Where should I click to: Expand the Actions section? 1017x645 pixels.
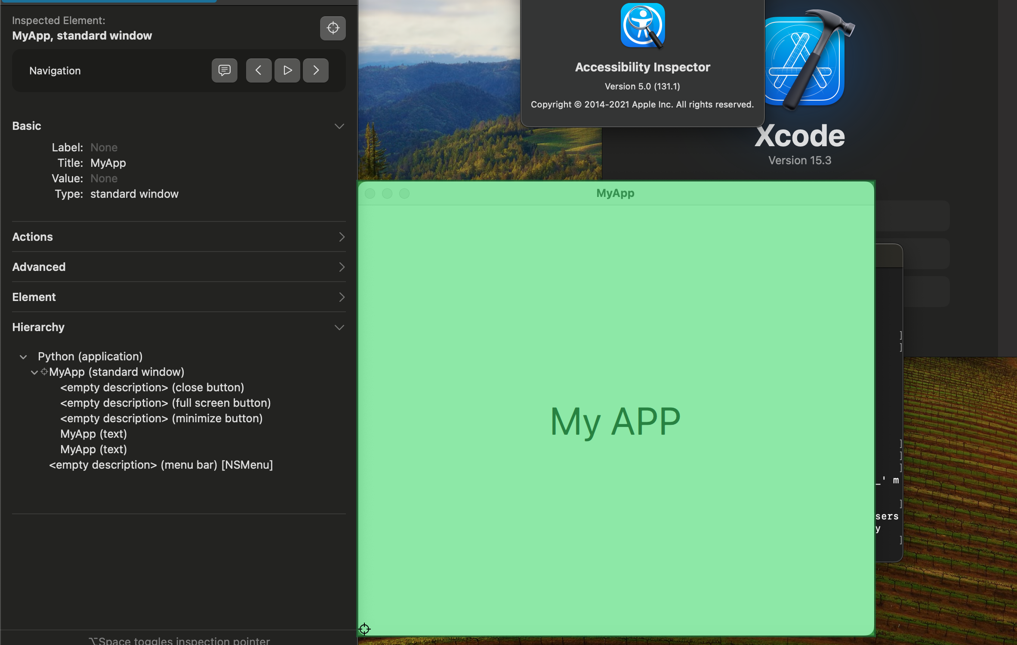tap(341, 237)
